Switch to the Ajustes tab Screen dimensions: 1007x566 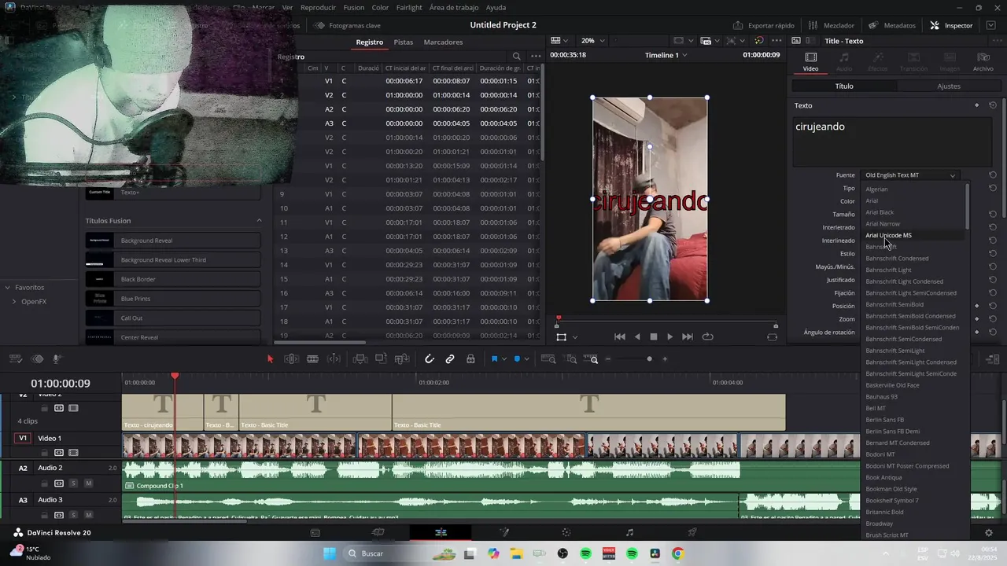(x=949, y=86)
